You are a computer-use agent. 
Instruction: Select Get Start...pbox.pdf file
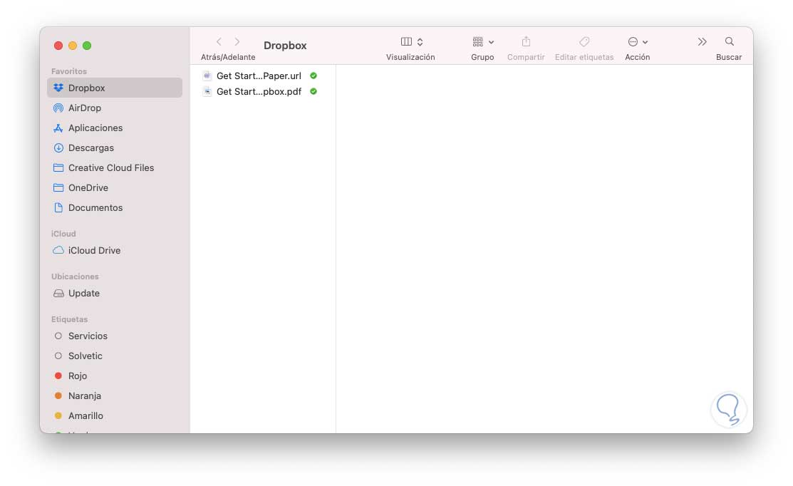[259, 91]
